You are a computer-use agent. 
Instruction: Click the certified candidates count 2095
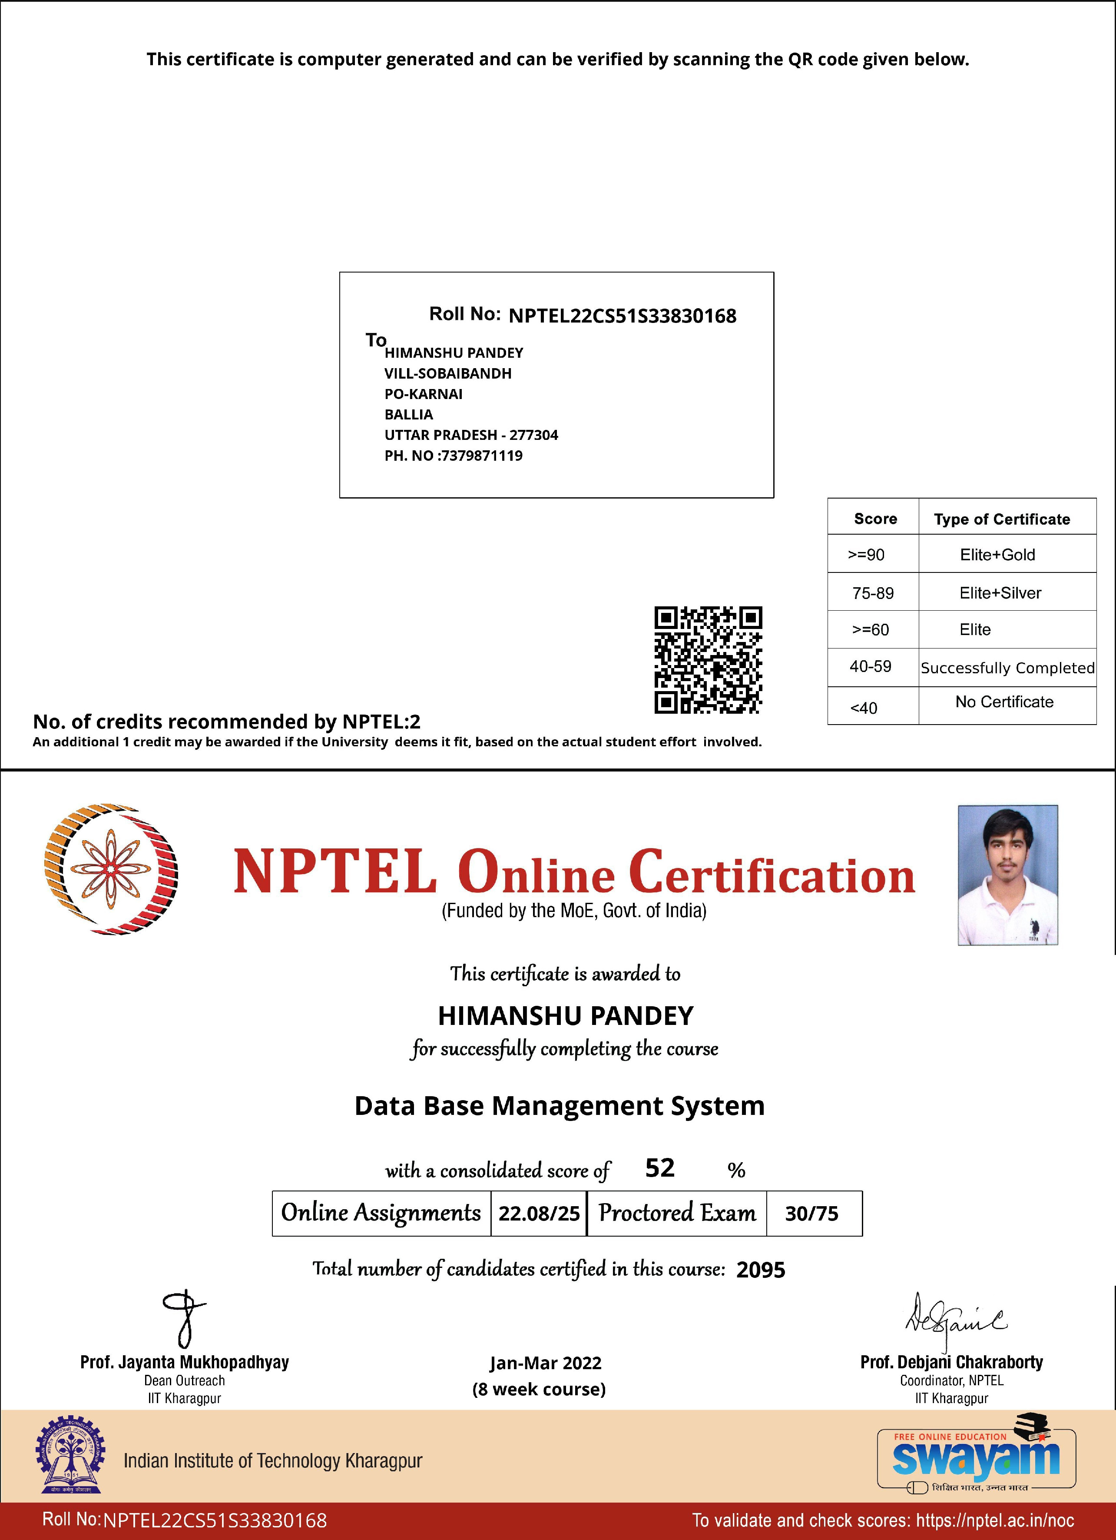click(761, 1270)
